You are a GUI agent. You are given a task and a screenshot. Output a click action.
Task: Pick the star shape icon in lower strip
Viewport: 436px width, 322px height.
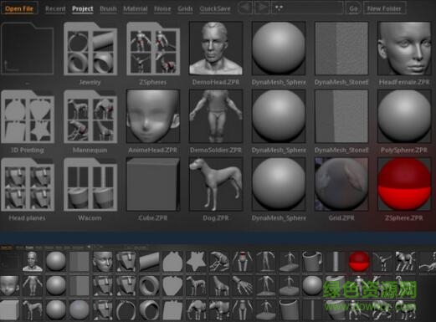pos(196,261)
